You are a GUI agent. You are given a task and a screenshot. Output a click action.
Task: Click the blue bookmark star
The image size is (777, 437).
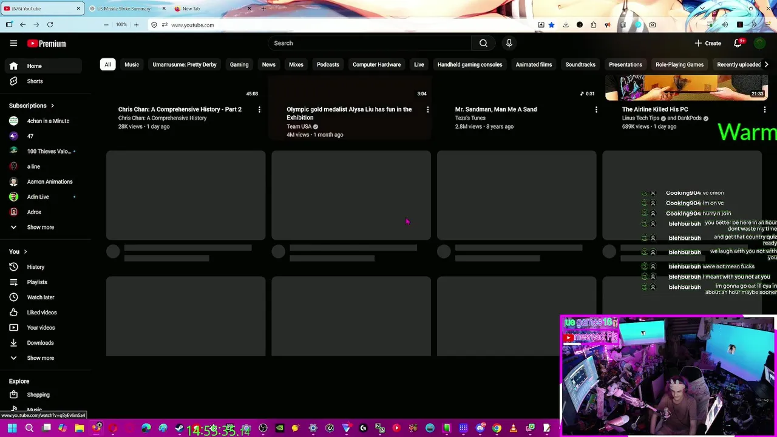[x=551, y=25]
